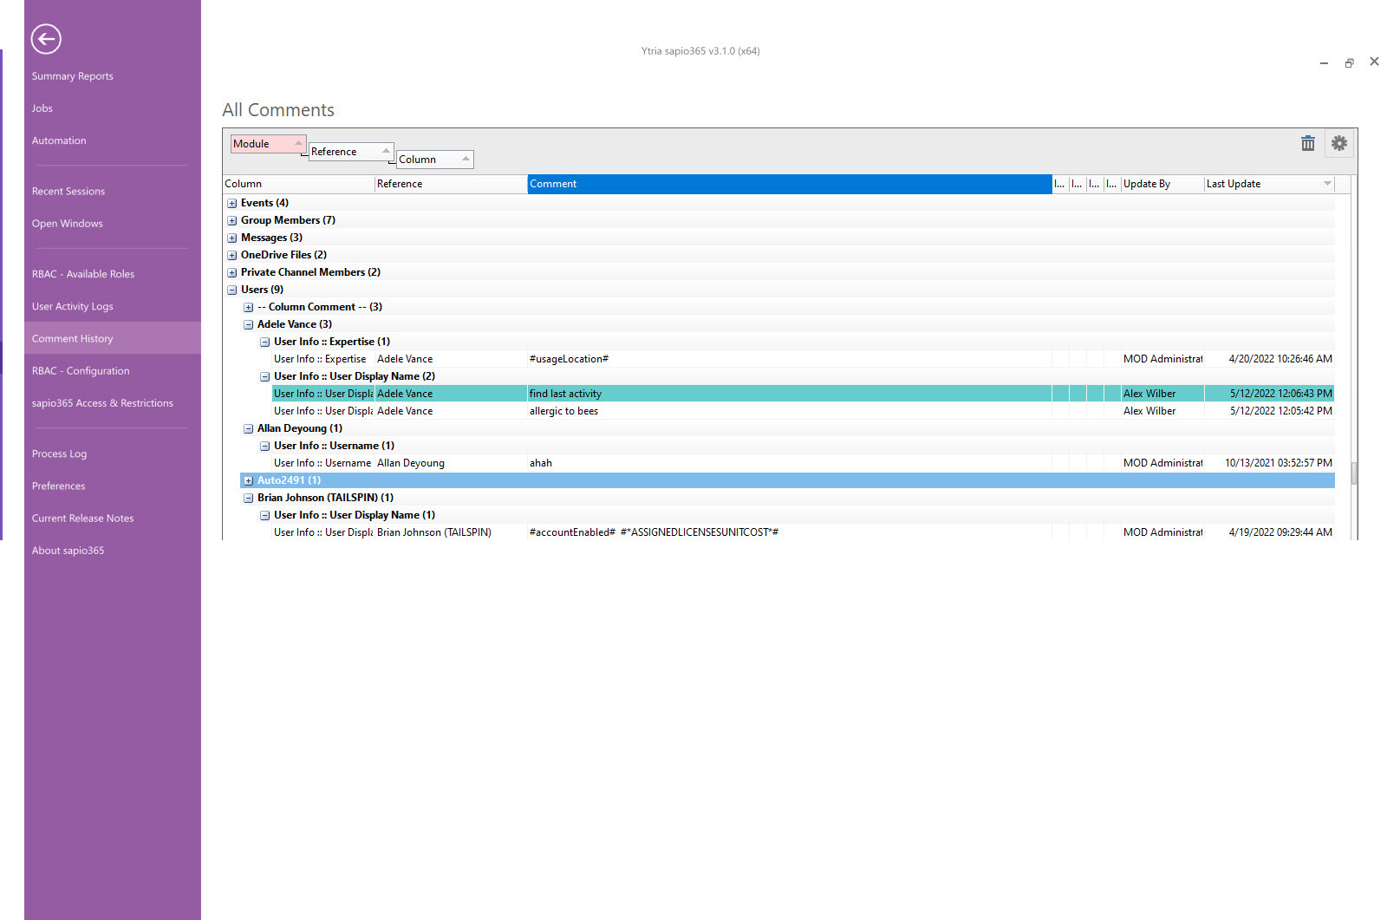The height and width of the screenshot is (920, 1387).
Task: Open the gear settings icon
Action: pos(1338,143)
